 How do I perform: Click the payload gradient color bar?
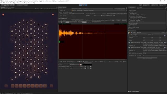[x=86, y=65]
